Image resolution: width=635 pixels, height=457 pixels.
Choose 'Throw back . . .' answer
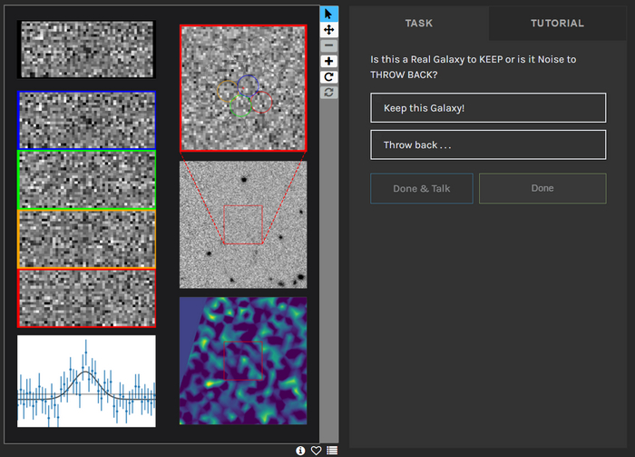pos(487,144)
